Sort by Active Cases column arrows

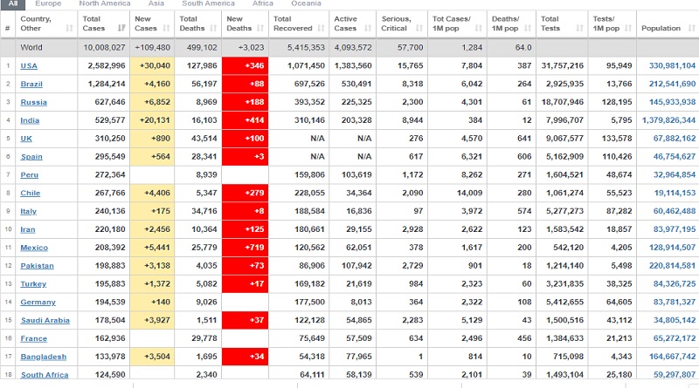pos(368,28)
